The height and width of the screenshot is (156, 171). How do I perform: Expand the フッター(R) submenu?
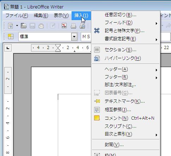pyautogui.click(x=126, y=77)
